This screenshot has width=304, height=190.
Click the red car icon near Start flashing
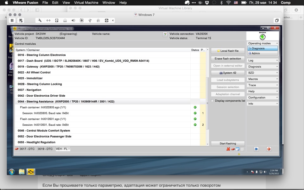pyautogui.click(x=233, y=149)
